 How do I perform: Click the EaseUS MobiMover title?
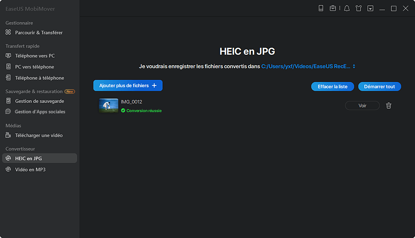pyautogui.click(x=30, y=9)
